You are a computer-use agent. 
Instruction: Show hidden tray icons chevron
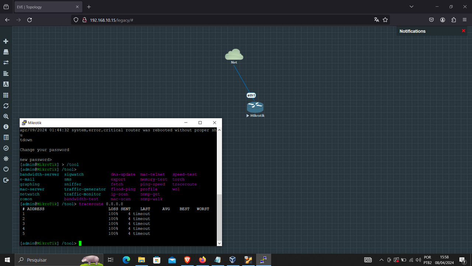381,260
